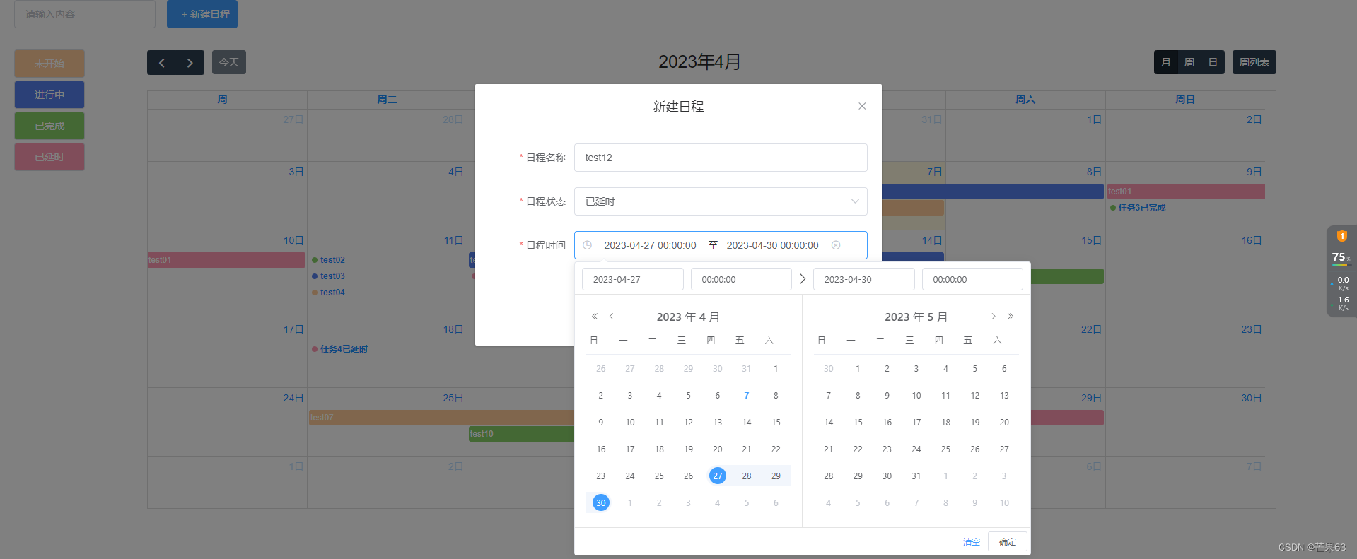Filter by 已延时 status button

click(x=49, y=157)
